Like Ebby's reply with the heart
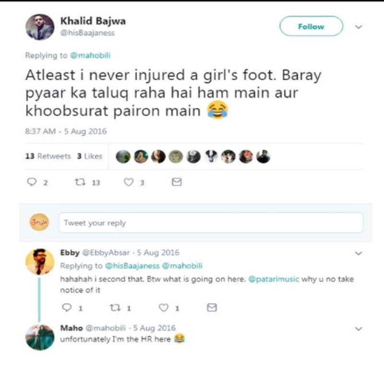This screenshot has width=384, height=369. 163,308
